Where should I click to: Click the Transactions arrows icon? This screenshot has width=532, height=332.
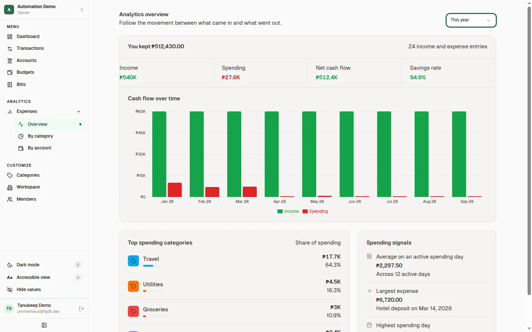10,49
